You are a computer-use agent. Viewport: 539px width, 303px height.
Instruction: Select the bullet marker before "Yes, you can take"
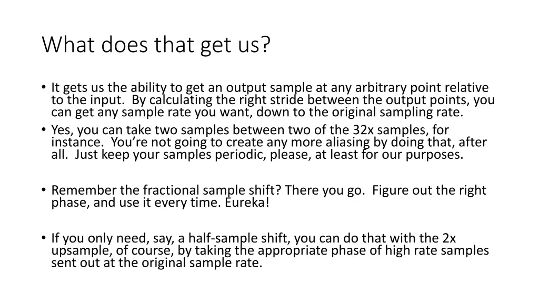point(43,130)
